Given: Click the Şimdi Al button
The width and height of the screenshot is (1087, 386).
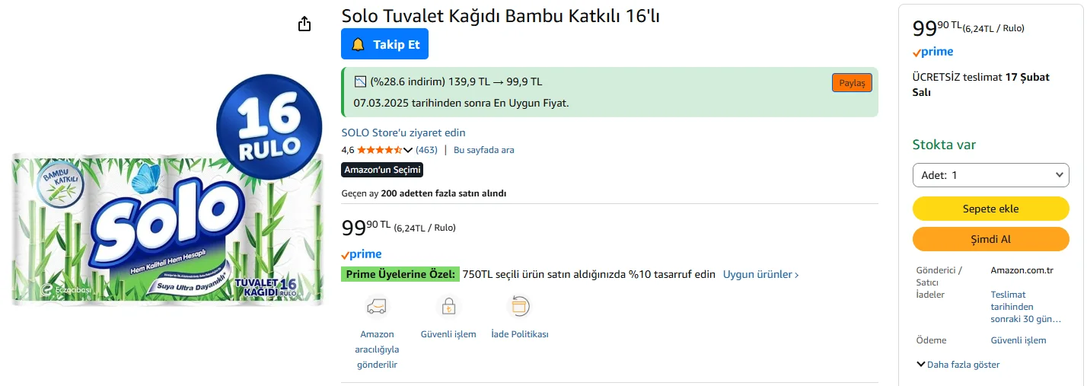Looking at the screenshot, I should point(990,239).
